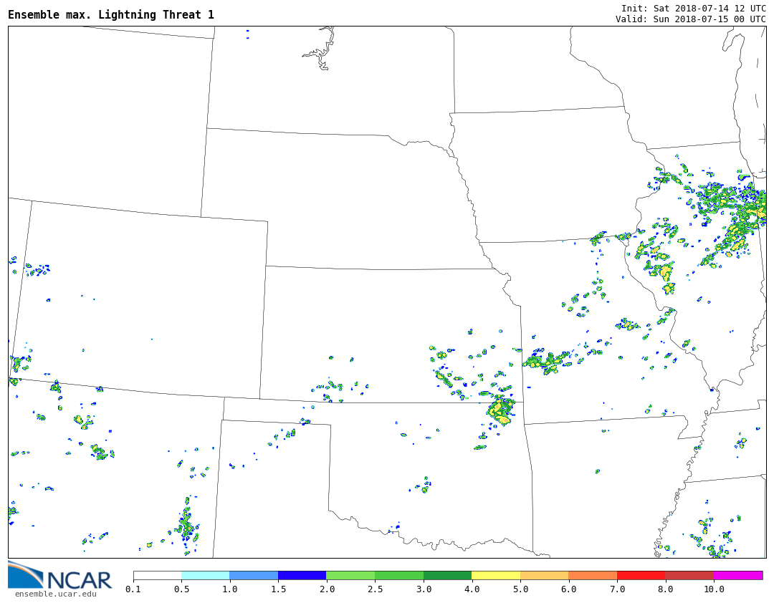Open the ensemble.ucar.edu link text
This screenshot has height=603, width=774.
pos(55,594)
